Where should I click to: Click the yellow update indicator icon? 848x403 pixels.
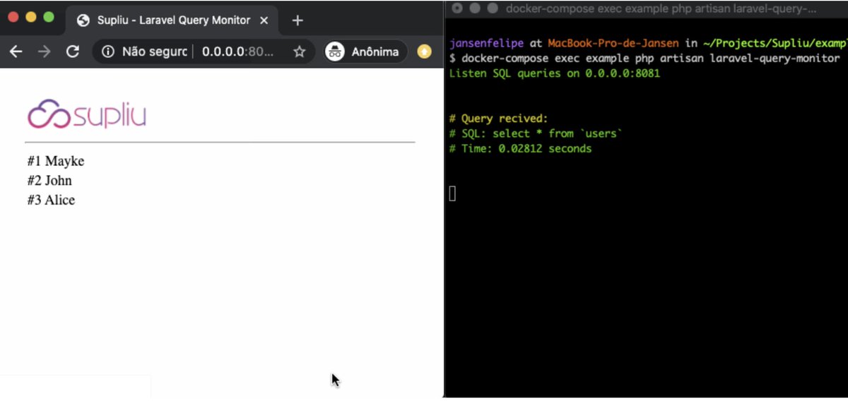coord(424,52)
